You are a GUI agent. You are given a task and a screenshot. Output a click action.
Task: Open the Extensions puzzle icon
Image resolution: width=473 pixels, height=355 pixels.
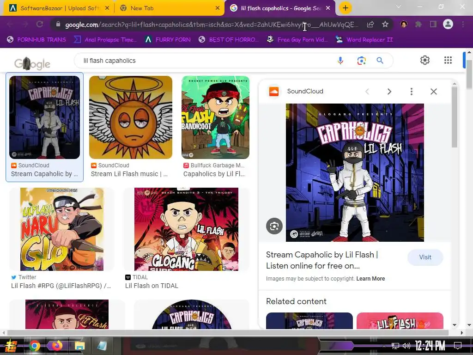[418, 24]
